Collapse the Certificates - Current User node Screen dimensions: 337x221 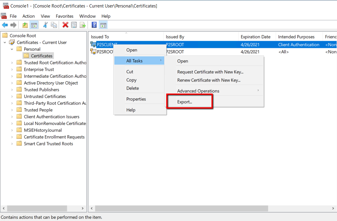[x=5, y=42]
